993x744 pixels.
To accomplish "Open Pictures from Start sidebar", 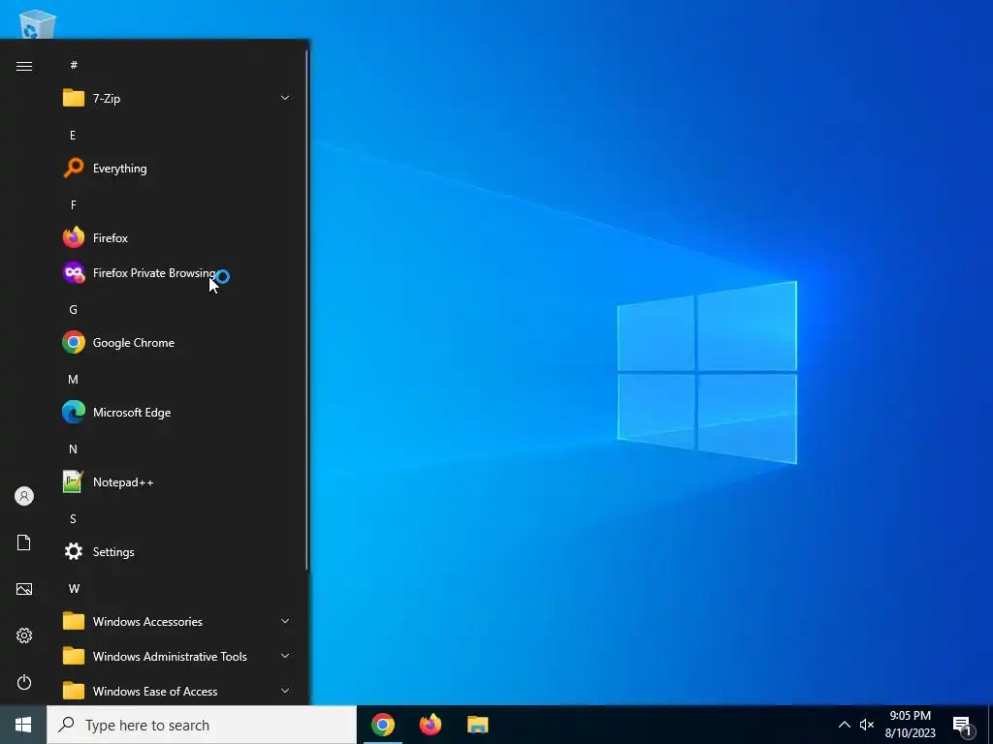I will [24, 589].
